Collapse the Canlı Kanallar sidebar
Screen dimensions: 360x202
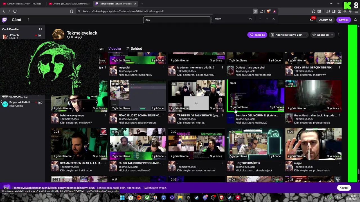(x=40, y=29)
